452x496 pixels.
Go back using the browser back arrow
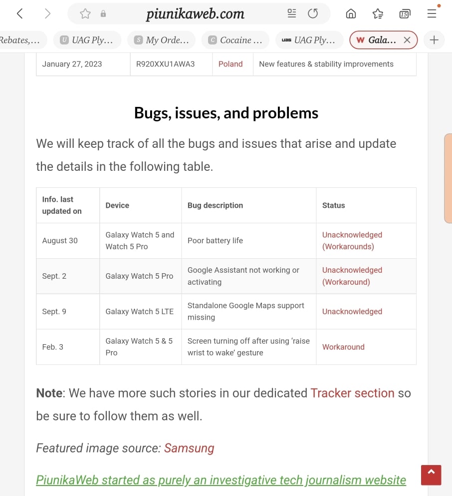(x=19, y=13)
